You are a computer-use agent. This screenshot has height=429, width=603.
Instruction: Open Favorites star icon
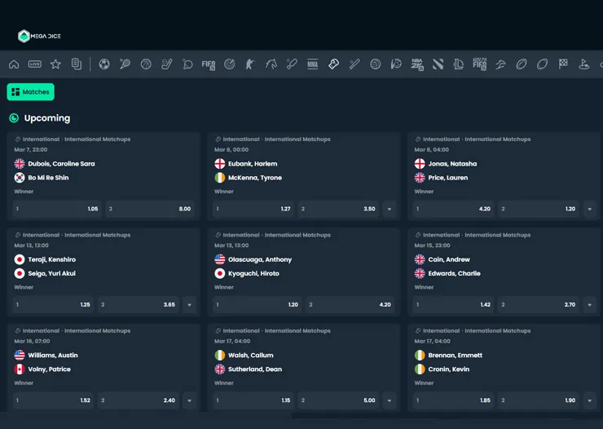coord(55,64)
